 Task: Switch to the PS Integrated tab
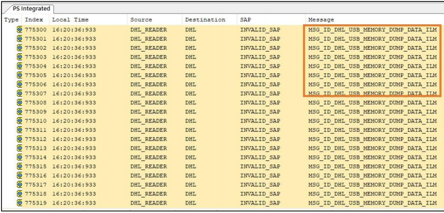tap(31, 8)
